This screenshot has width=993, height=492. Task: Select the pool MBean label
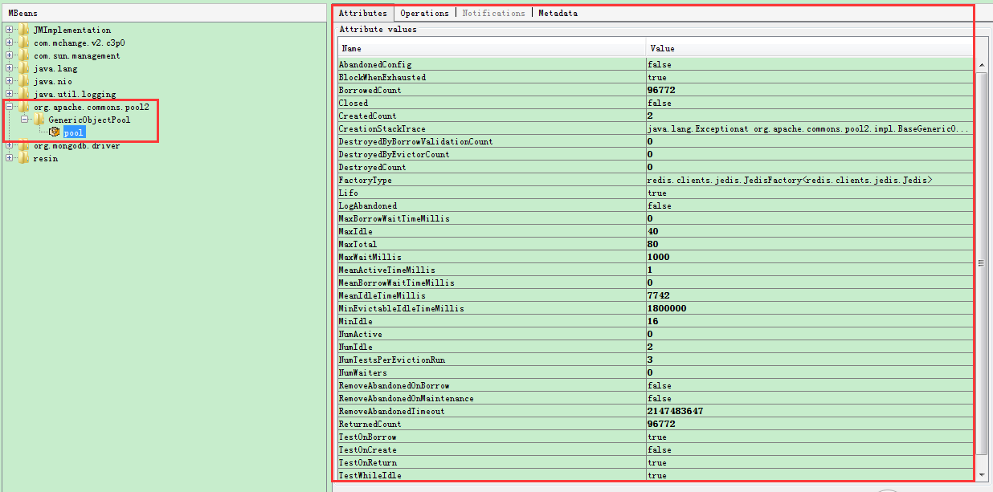point(74,132)
